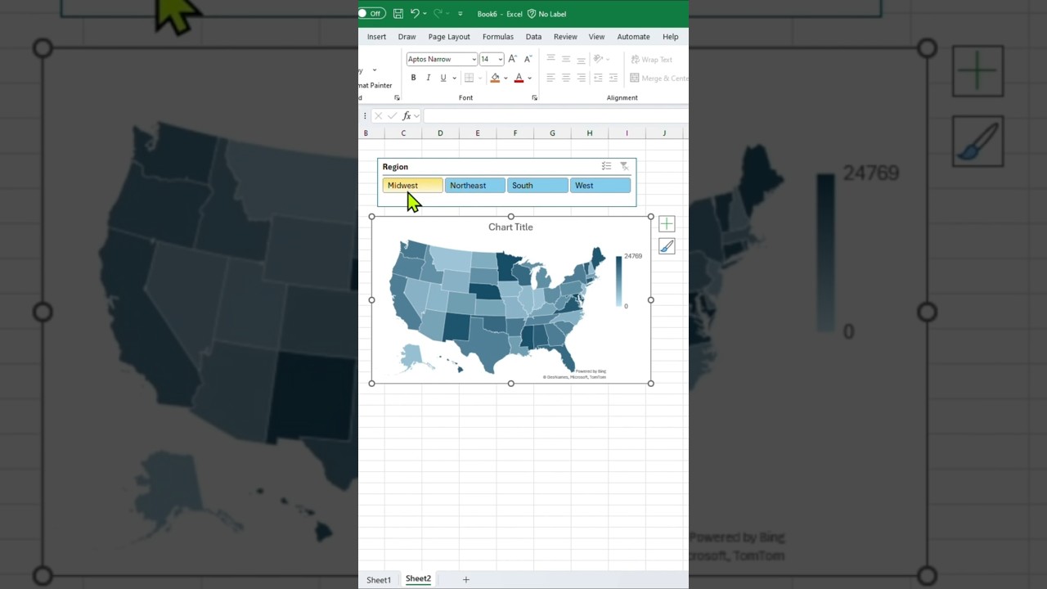Undo the last action
Image resolution: width=1047 pixels, height=589 pixels.
click(415, 14)
